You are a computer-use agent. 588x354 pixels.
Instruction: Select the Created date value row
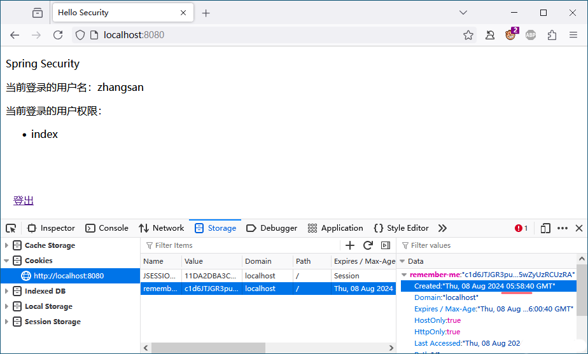(x=489, y=286)
